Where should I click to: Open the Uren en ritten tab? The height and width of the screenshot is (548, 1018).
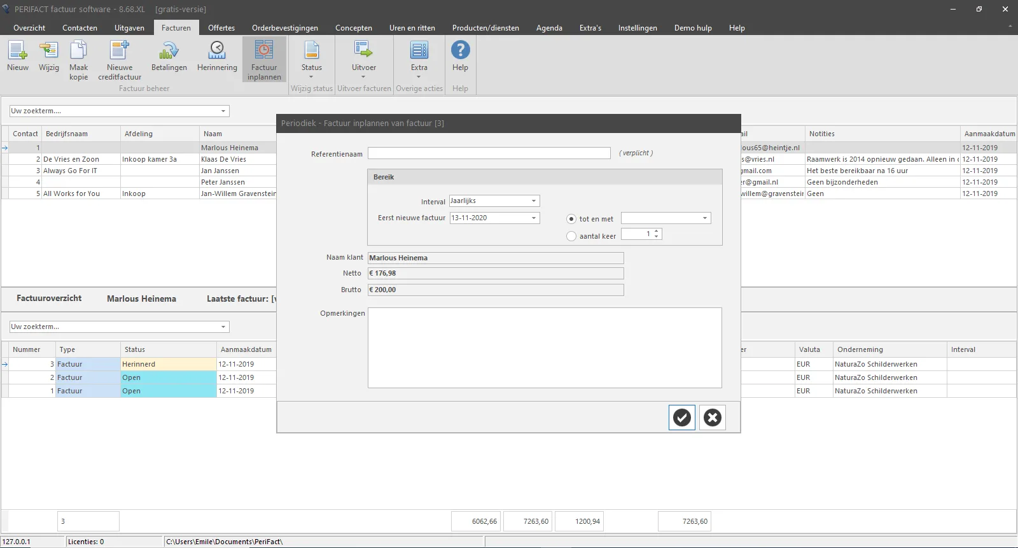[412, 28]
